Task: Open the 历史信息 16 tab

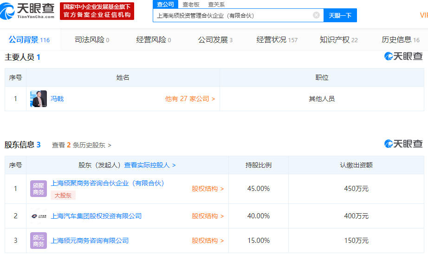Action: click(401, 40)
